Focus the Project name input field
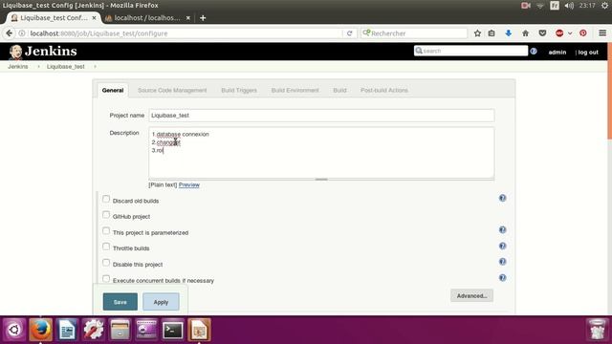Viewport: 612px width, 344px height. [x=321, y=116]
